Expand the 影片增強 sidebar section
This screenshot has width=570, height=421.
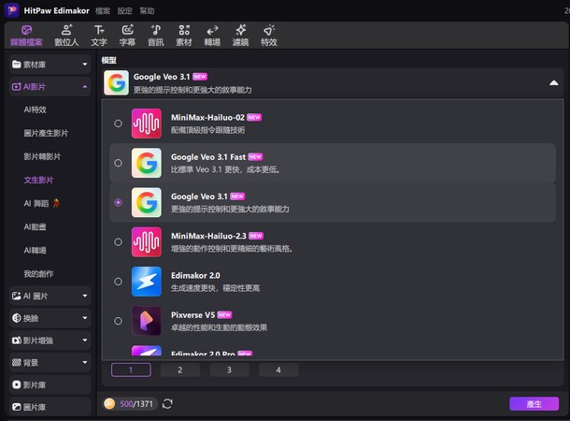click(85, 341)
